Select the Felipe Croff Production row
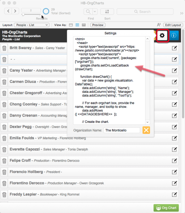 point(93,161)
